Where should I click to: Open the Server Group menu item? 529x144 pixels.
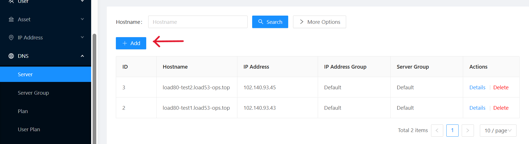click(x=33, y=93)
